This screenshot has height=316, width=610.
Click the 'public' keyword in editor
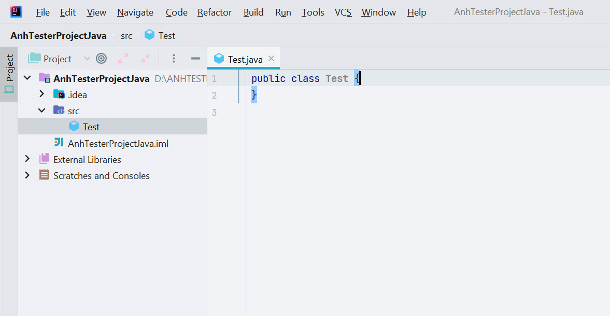point(268,79)
